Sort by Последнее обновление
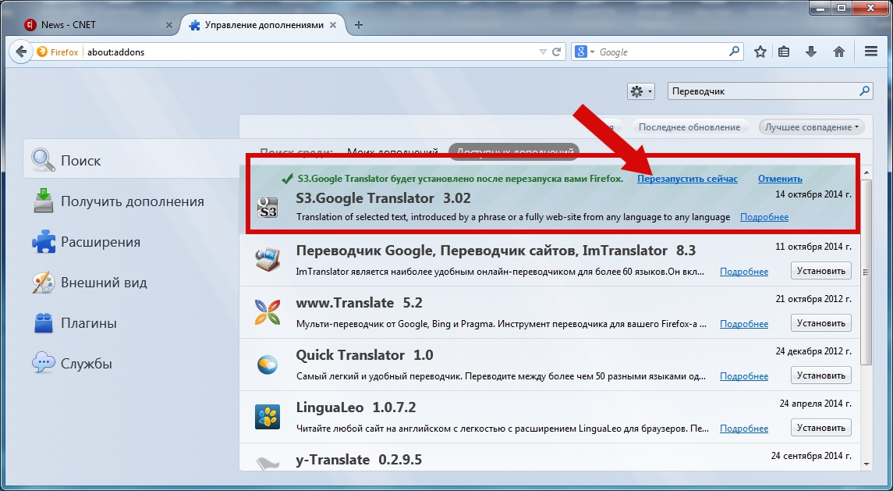The height and width of the screenshot is (491, 893). pos(689,127)
